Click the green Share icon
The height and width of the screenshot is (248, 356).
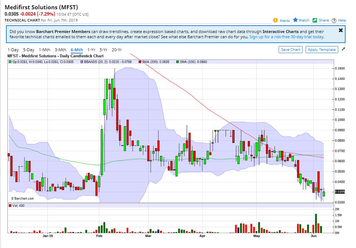(315, 20)
